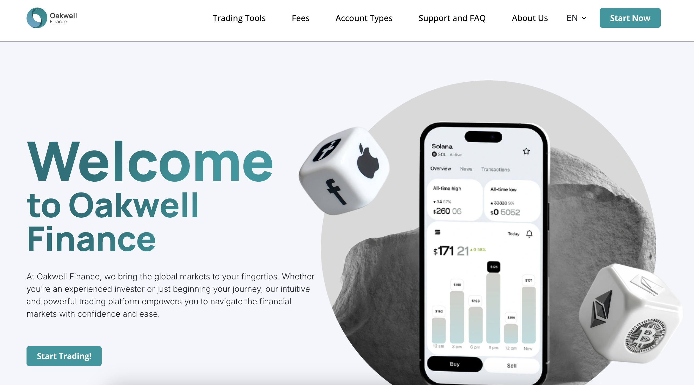
Task: Click the Start Trading button
Action: [x=64, y=356]
